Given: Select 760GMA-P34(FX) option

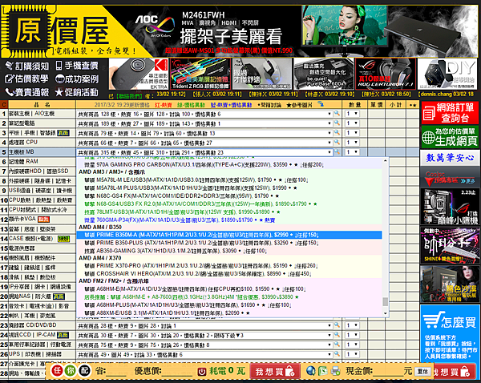Looking at the screenshot, I should click(x=229, y=220).
